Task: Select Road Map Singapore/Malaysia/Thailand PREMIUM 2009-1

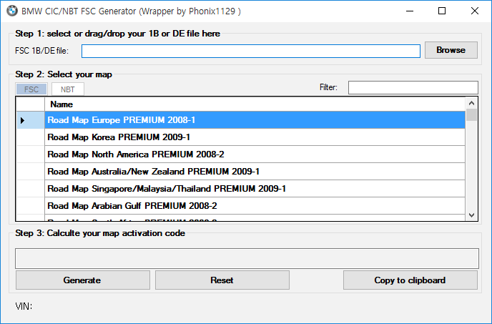Action: tap(255, 189)
